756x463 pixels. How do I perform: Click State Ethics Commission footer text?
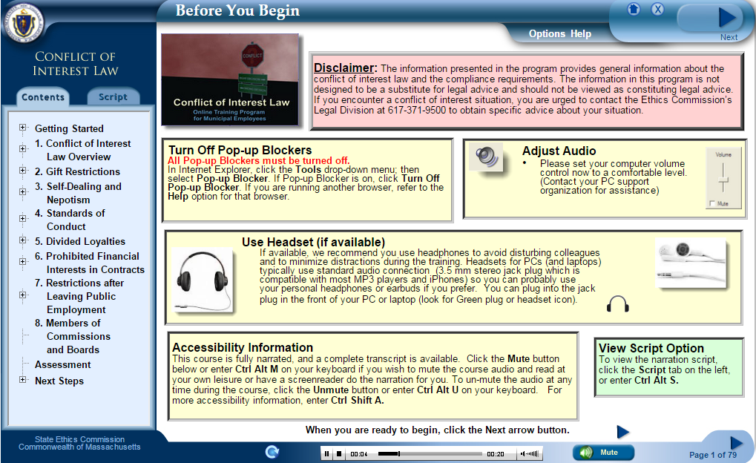click(79, 439)
